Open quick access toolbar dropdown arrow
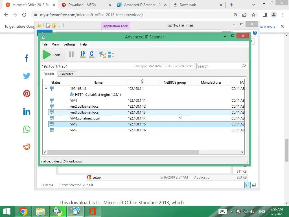This screenshot has width=289, height=217. click(x=60, y=26)
